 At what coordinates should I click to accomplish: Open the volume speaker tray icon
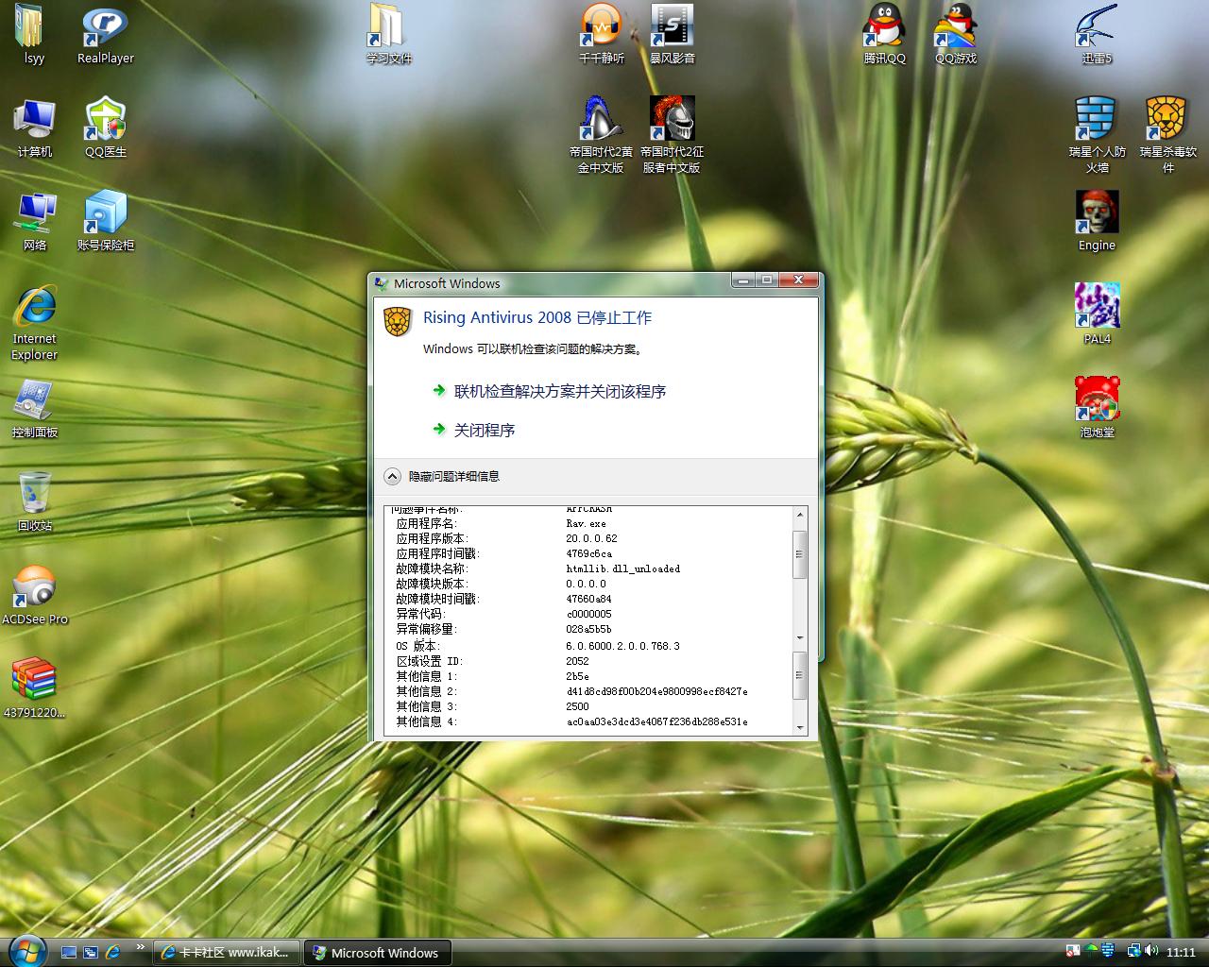click(1150, 952)
